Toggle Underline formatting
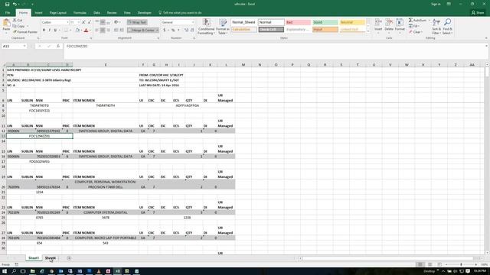Screen dimensions: 490x275 coord(55,31)
